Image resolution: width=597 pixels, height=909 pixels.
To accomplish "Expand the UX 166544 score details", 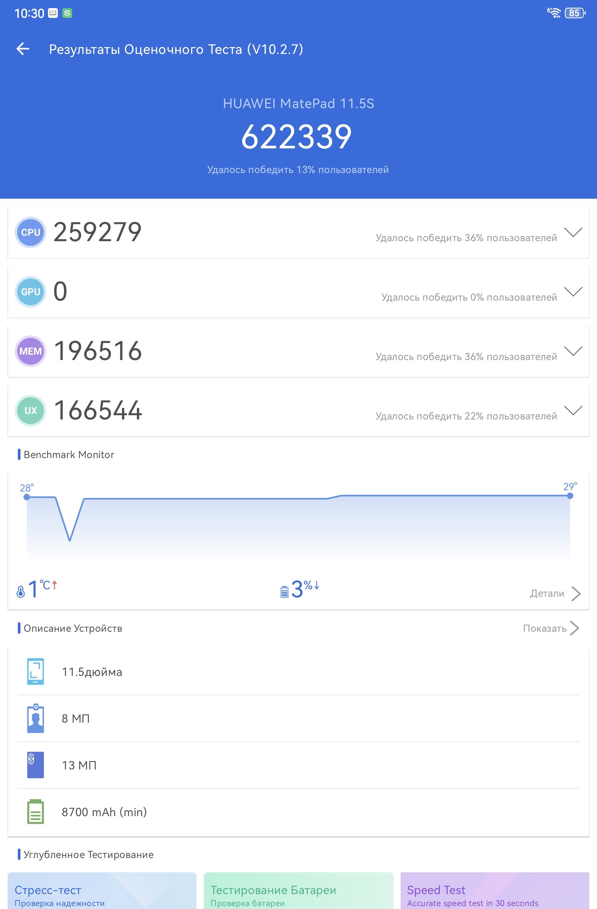I will click(573, 410).
